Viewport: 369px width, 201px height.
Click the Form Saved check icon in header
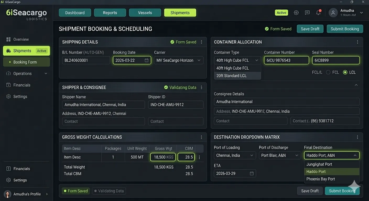click(267, 29)
